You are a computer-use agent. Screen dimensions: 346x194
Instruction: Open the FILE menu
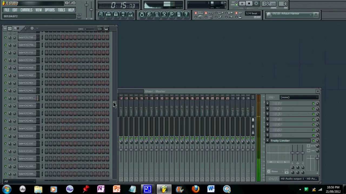coord(7,10)
